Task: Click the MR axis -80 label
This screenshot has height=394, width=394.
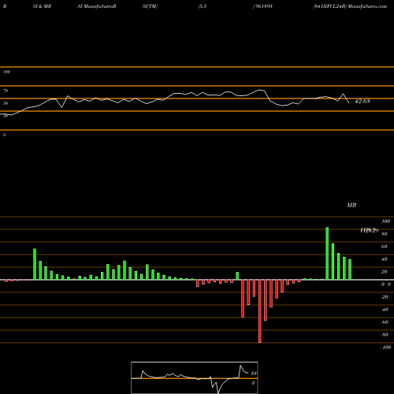Action: [385, 335]
